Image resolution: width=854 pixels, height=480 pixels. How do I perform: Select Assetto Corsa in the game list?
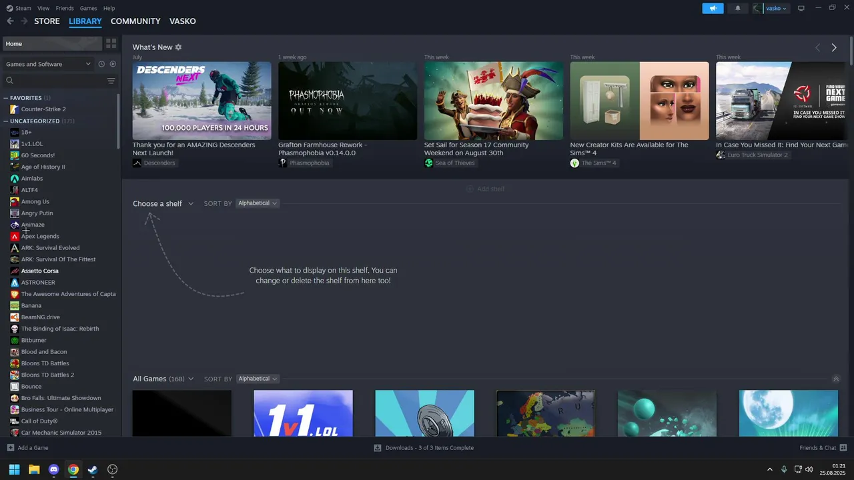pyautogui.click(x=39, y=271)
